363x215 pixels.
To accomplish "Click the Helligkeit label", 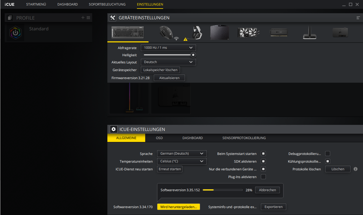I will click(x=129, y=55).
